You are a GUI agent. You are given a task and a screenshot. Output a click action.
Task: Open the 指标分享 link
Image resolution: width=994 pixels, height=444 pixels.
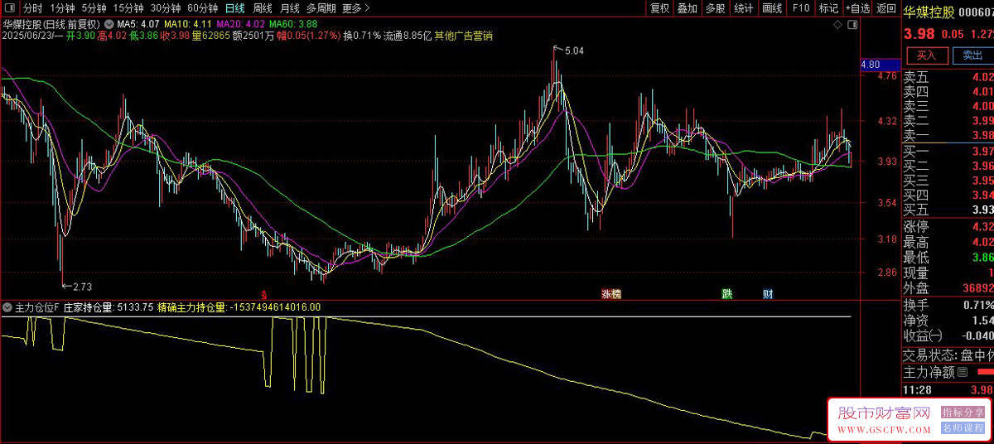click(964, 412)
